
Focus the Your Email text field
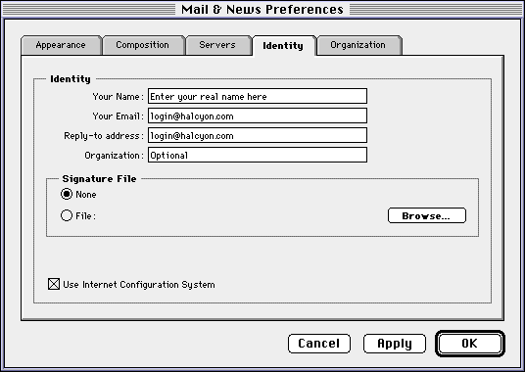tap(258, 116)
